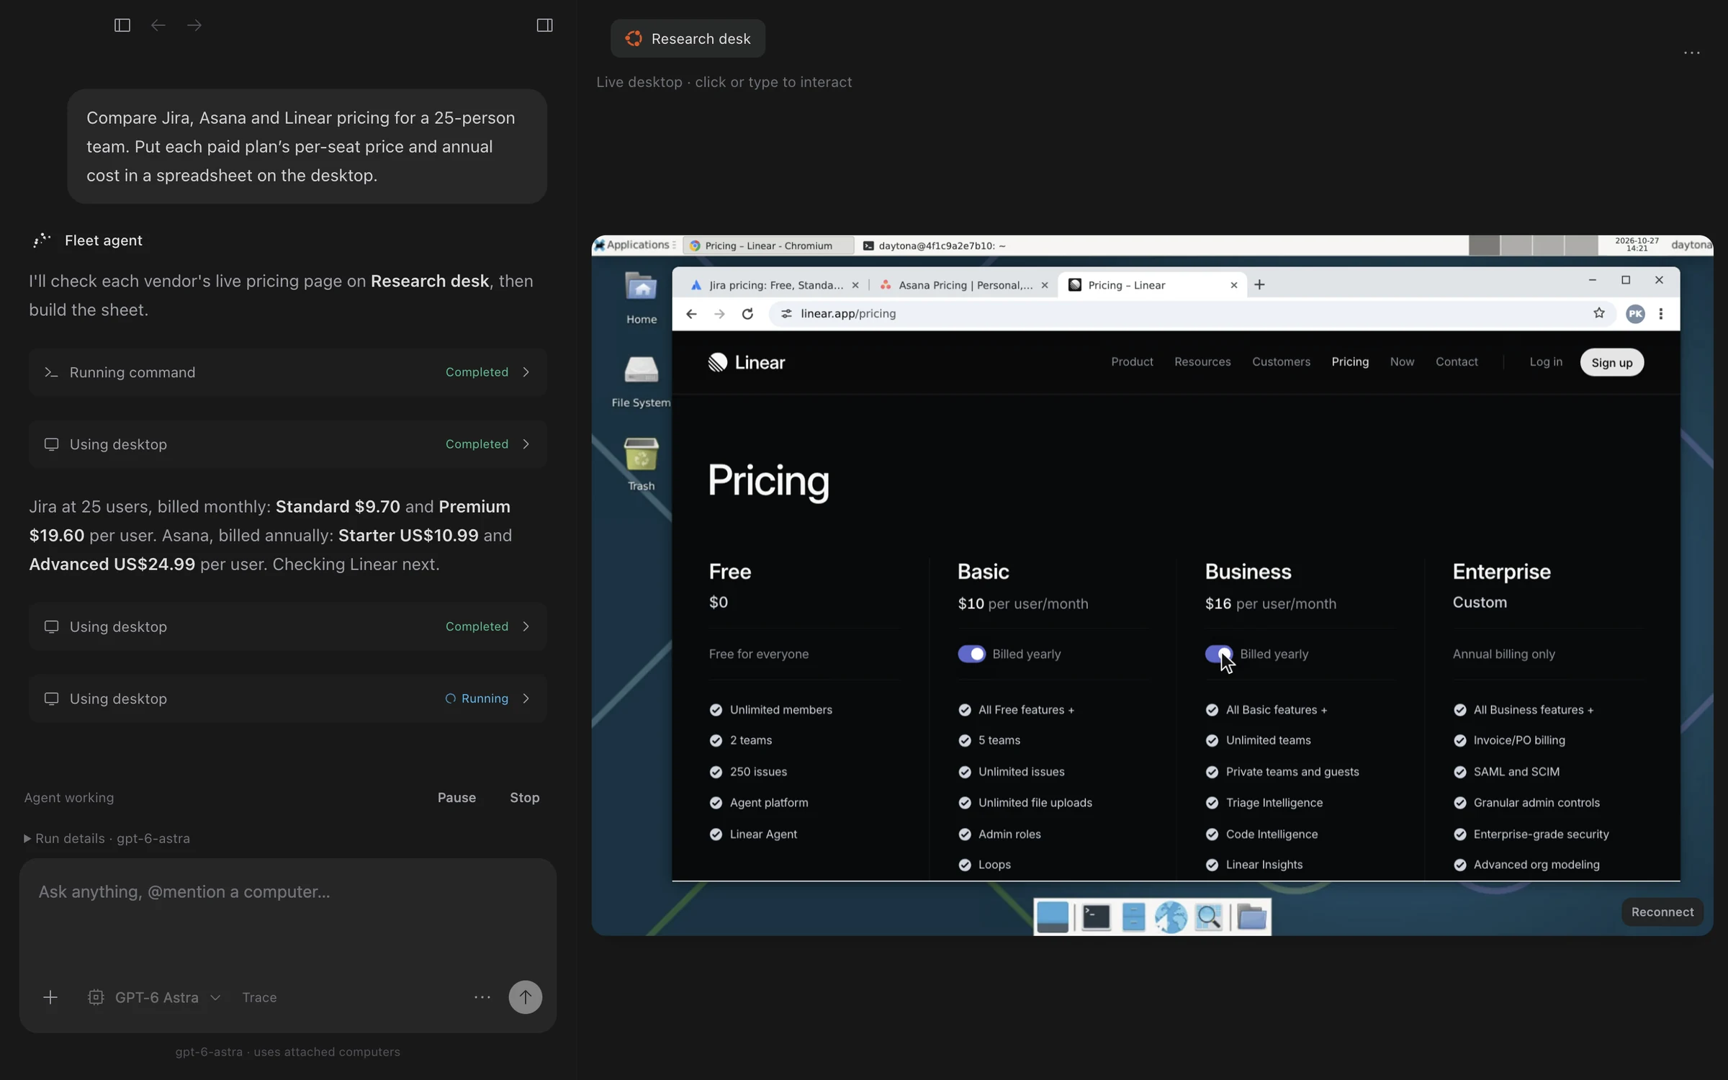Open the Home desktop icon

click(x=641, y=298)
